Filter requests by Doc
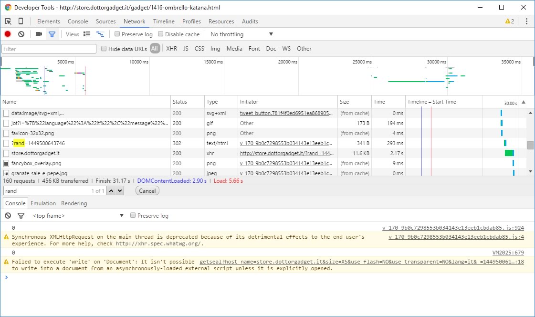Image resolution: width=535 pixels, height=317 pixels. click(x=271, y=48)
